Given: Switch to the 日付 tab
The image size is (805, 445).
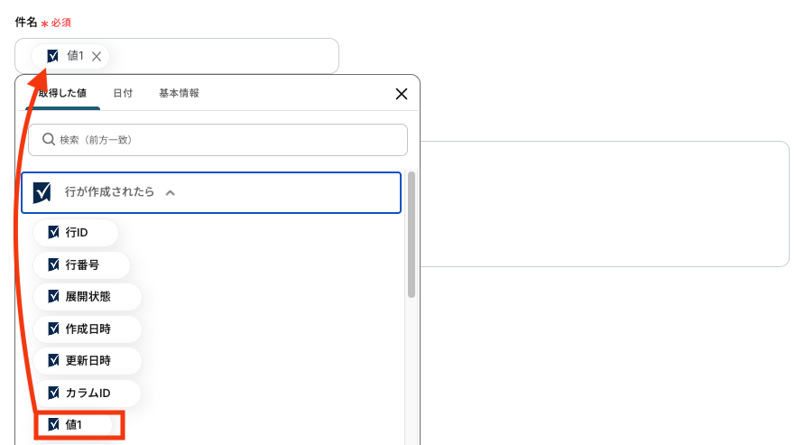Looking at the screenshot, I should pyautogui.click(x=123, y=93).
